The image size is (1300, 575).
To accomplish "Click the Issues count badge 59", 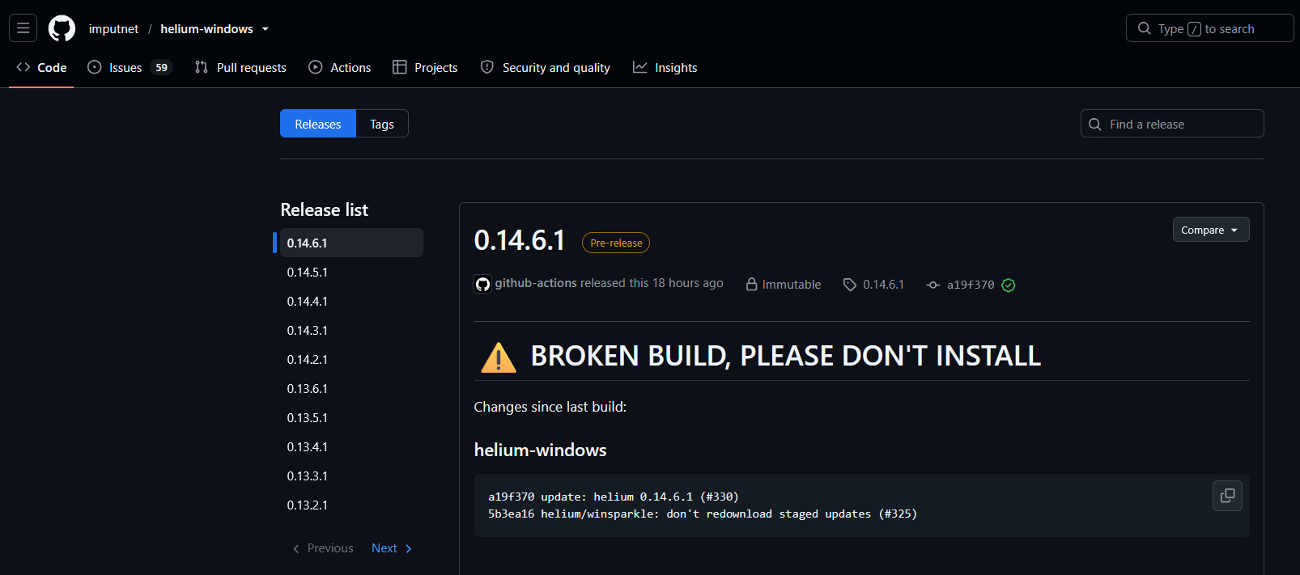I will [162, 68].
